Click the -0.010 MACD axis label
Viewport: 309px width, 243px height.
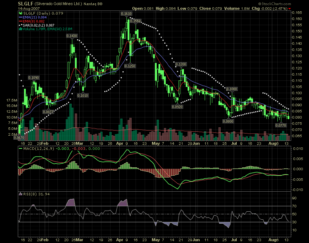(x=297, y=190)
